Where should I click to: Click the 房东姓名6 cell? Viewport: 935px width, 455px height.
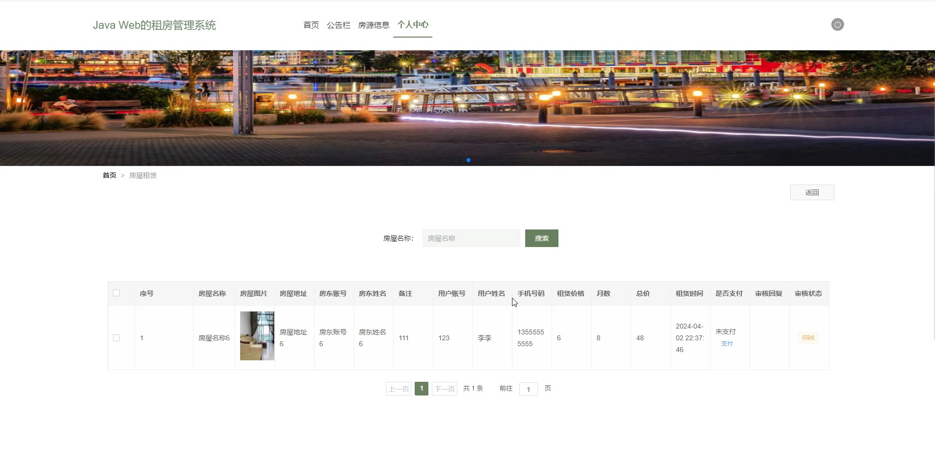click(x=373, y=338)
